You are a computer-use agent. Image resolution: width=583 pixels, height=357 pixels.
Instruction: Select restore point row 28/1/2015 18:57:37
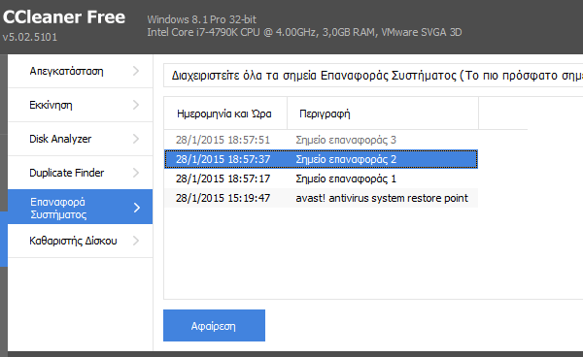[x=321, y=159]
